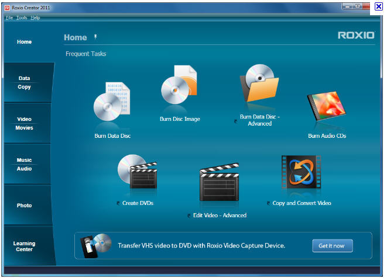
Task: Go to the Music Audio tab
Action: click(x=25, y=164)
